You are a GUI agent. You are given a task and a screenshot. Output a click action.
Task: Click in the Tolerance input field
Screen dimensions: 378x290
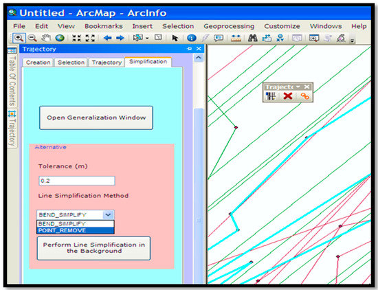(x=77, y=181)
